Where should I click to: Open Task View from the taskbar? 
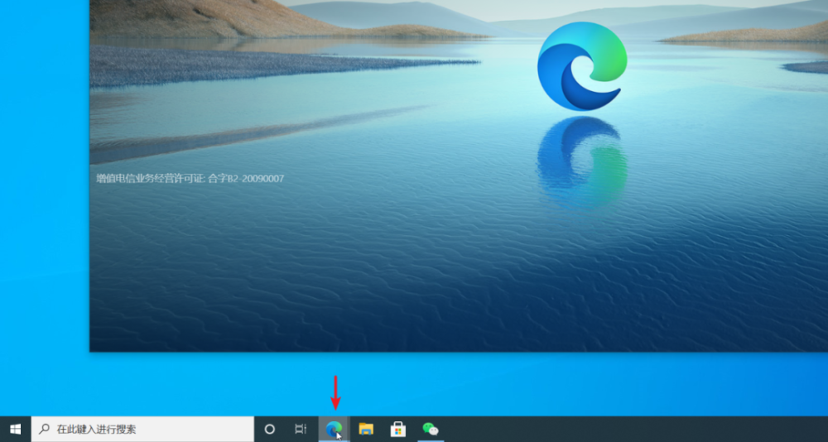301,430
